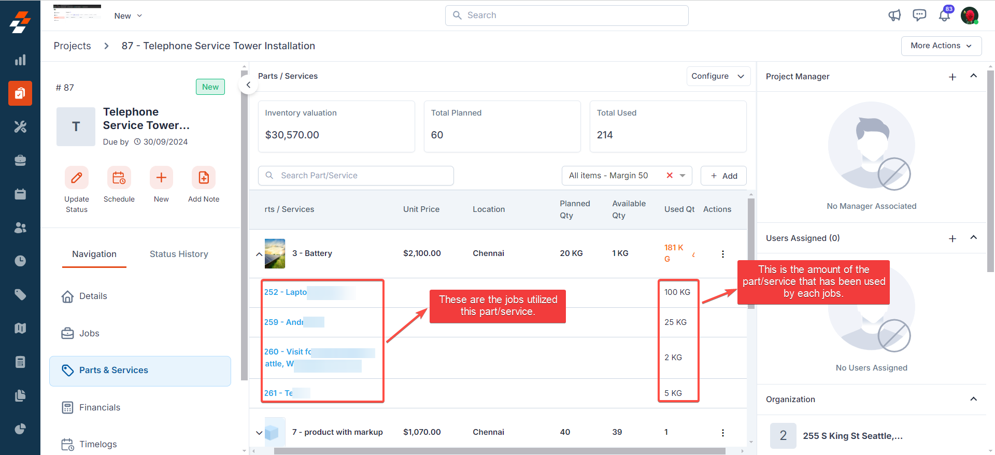The width and height of the screenshot is (995, 455).
Task: Open the Configure dropdown
Action: click(x=718, y=76)
